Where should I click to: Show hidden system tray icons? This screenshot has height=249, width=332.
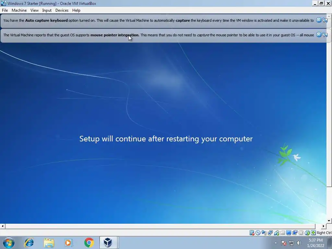pyautogui.click(x=276, y=243)
